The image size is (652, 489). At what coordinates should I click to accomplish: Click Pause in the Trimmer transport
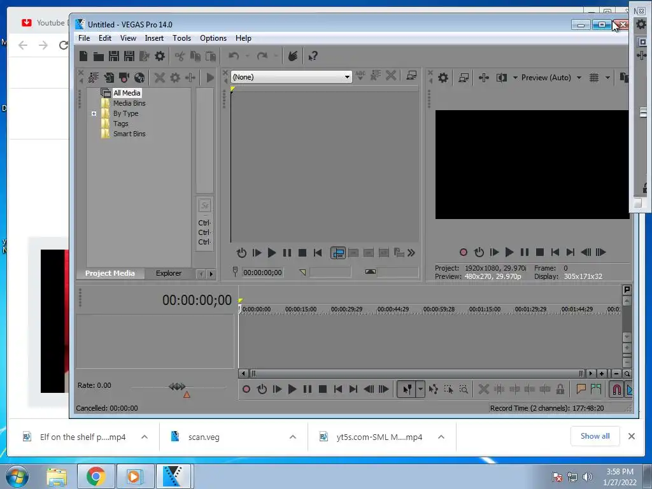tap(287, 253)
